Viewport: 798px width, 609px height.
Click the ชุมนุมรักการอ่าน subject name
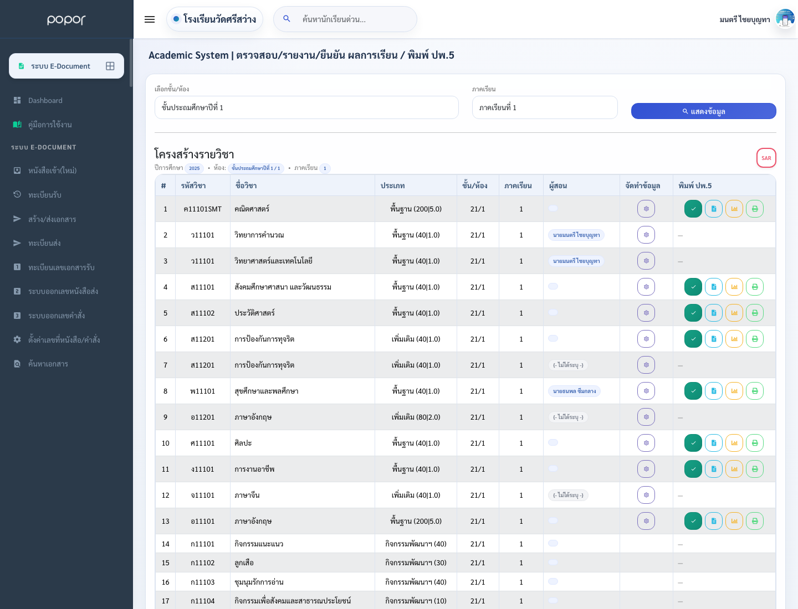[x=259, y=582]
